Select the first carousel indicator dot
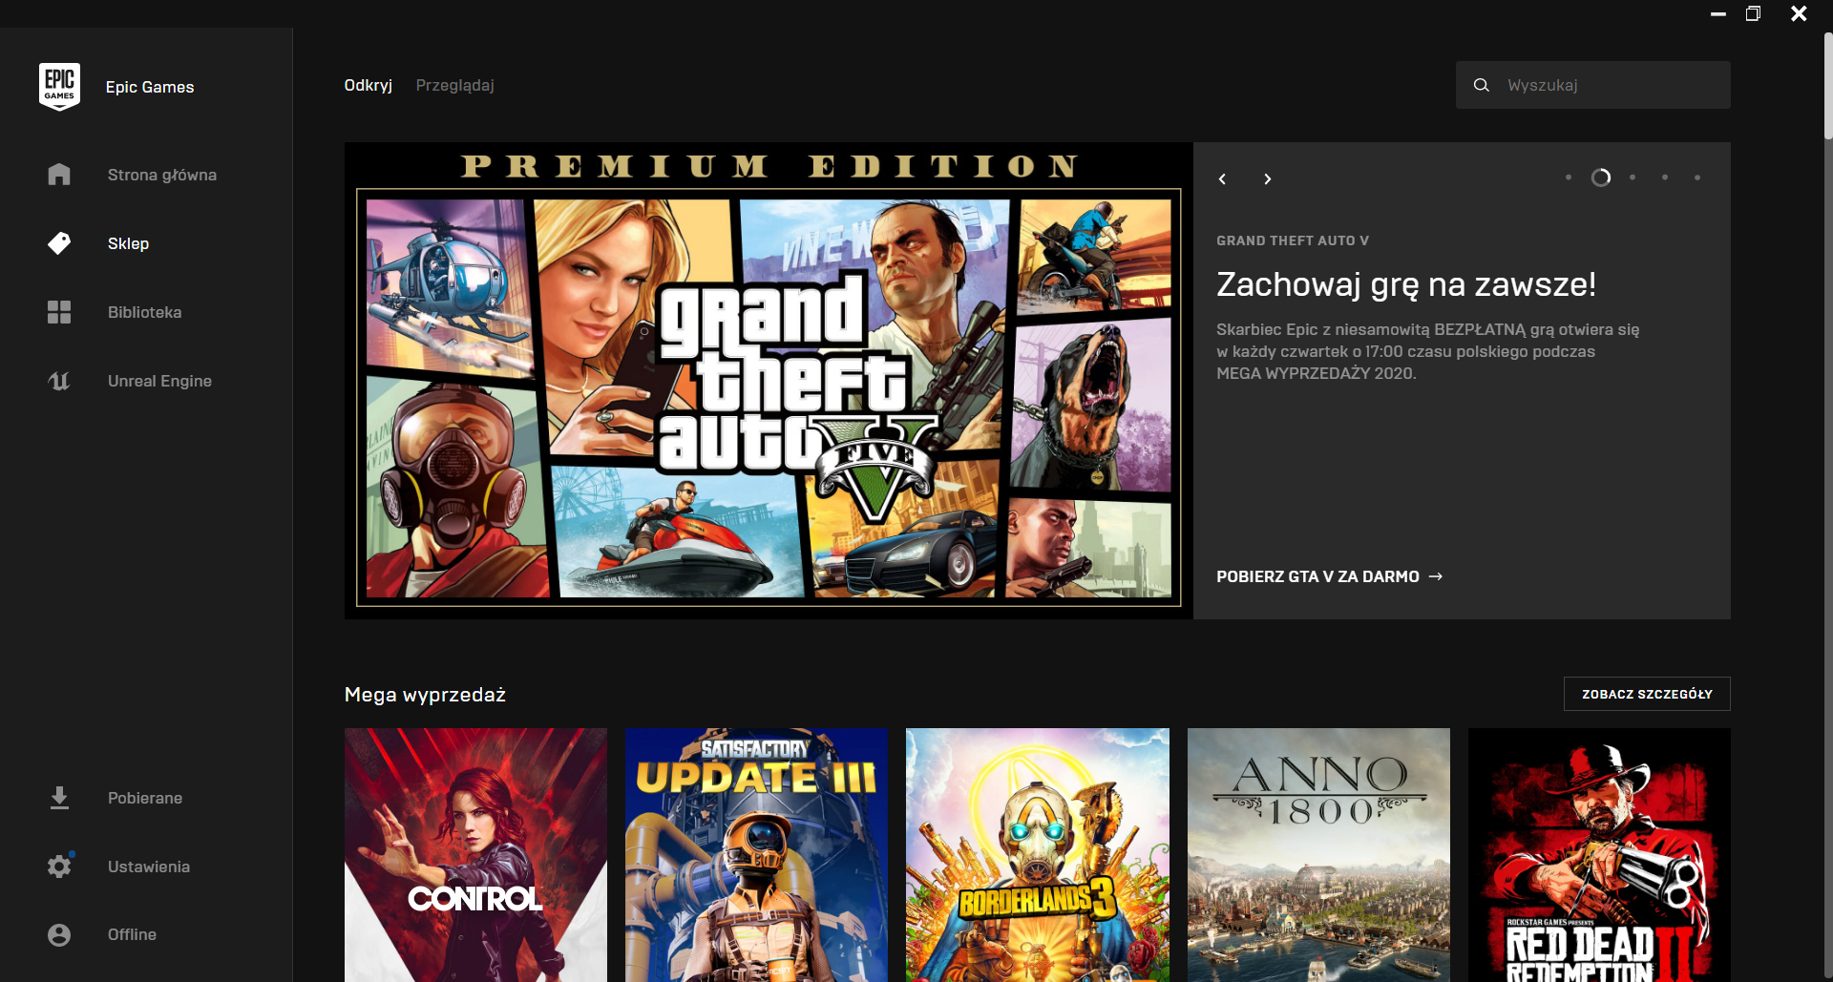Viewport: 1833px width, 982px height. tap(1568, 178)
